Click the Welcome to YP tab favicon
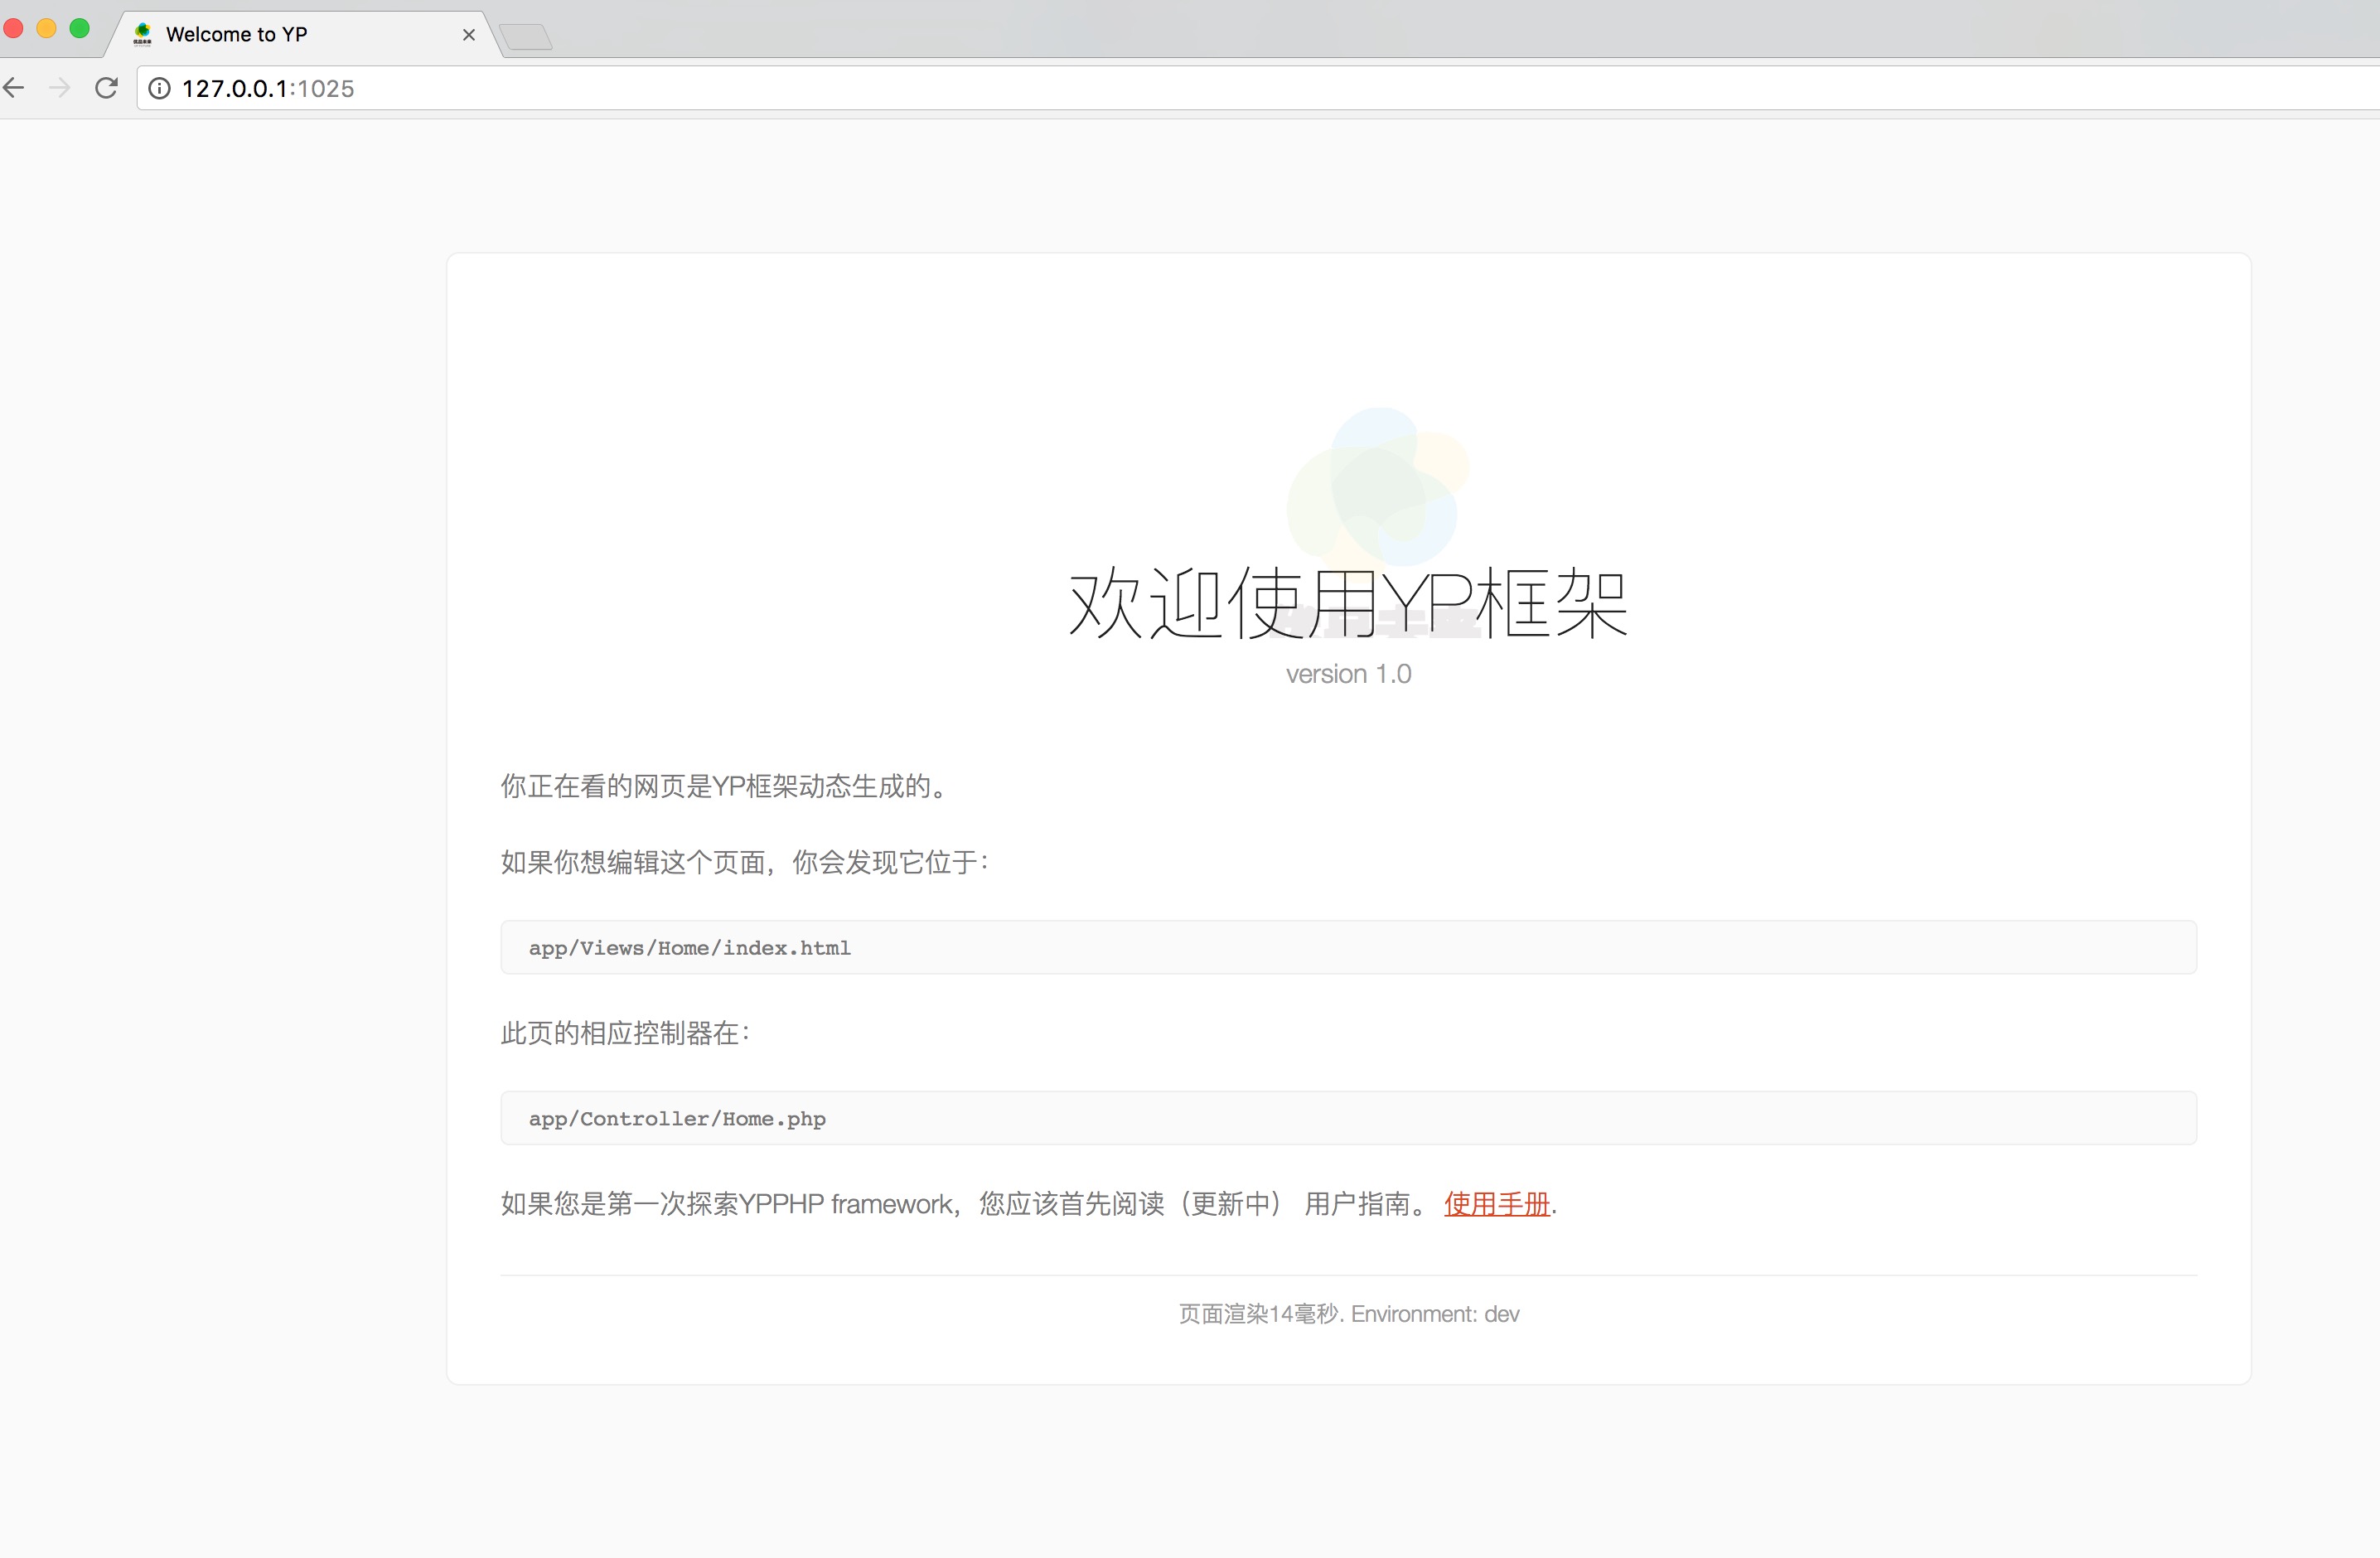The image size is (2380, 1558). (x=143, y=34)
